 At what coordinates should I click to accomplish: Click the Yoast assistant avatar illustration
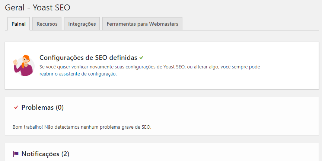[x=23, y=65]
